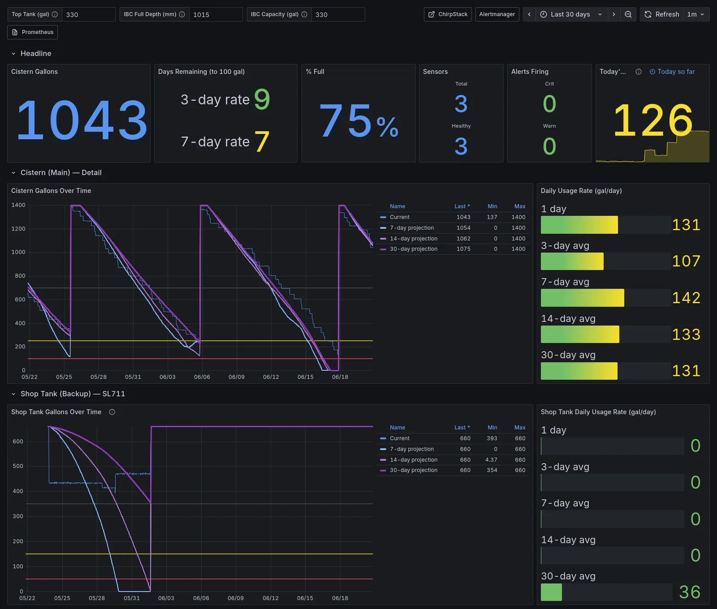The width and height of the screenshot is (717, 609).
Task: Toggle Current series in cistern legend
Action: pos(400,217)
